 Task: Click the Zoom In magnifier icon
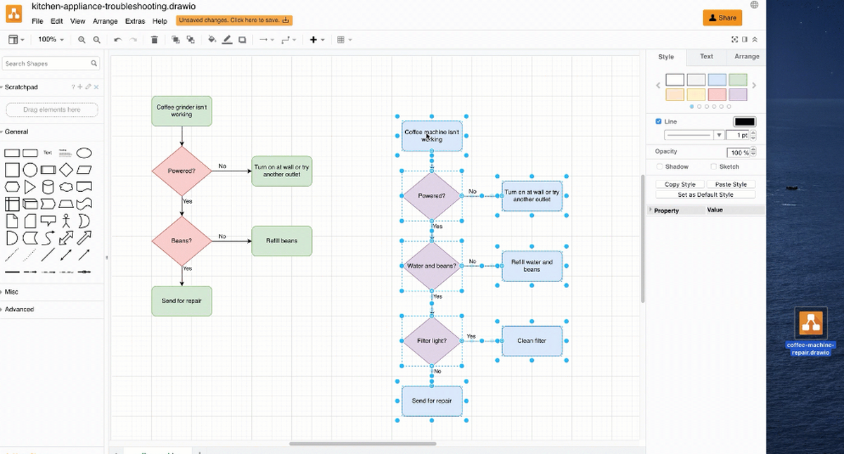(x=82, y=40)
